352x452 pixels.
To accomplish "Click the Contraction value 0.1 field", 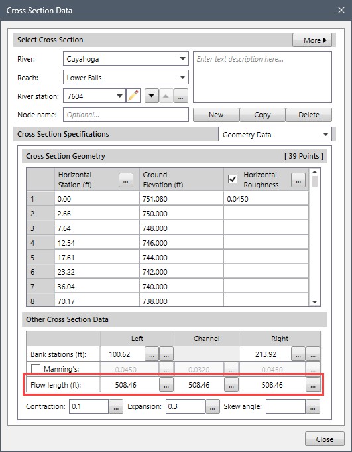I will pos(89,406).
